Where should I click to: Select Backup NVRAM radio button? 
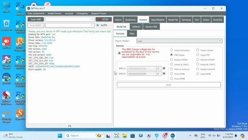point(171,59)
